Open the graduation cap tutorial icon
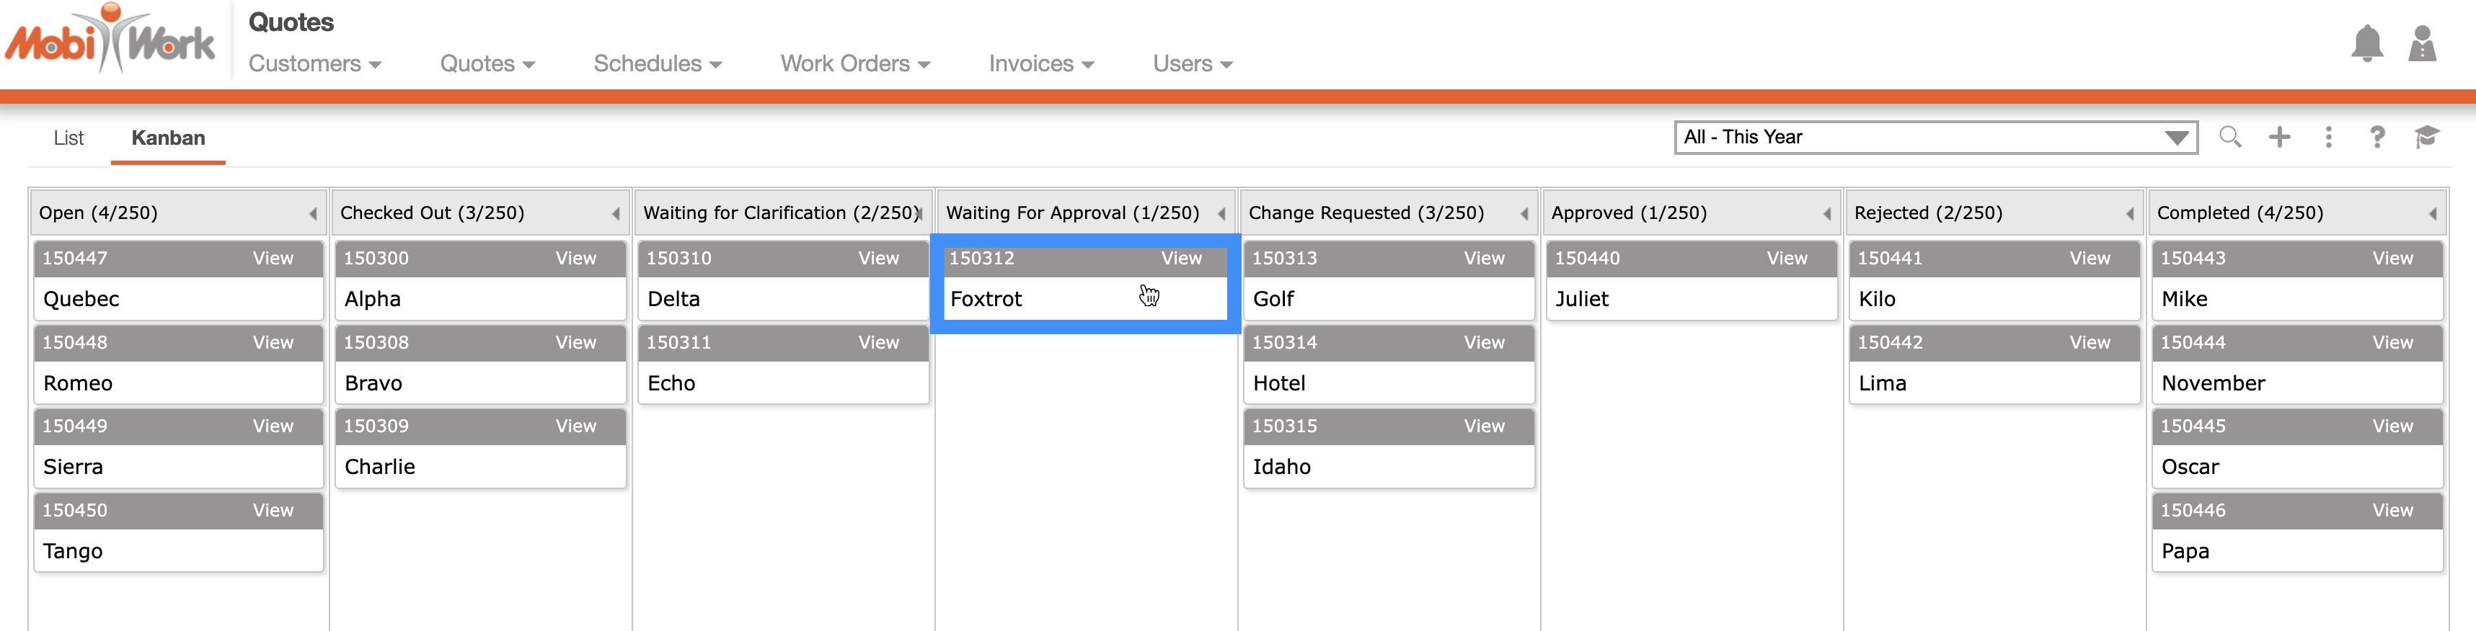 coord(2426,138)
